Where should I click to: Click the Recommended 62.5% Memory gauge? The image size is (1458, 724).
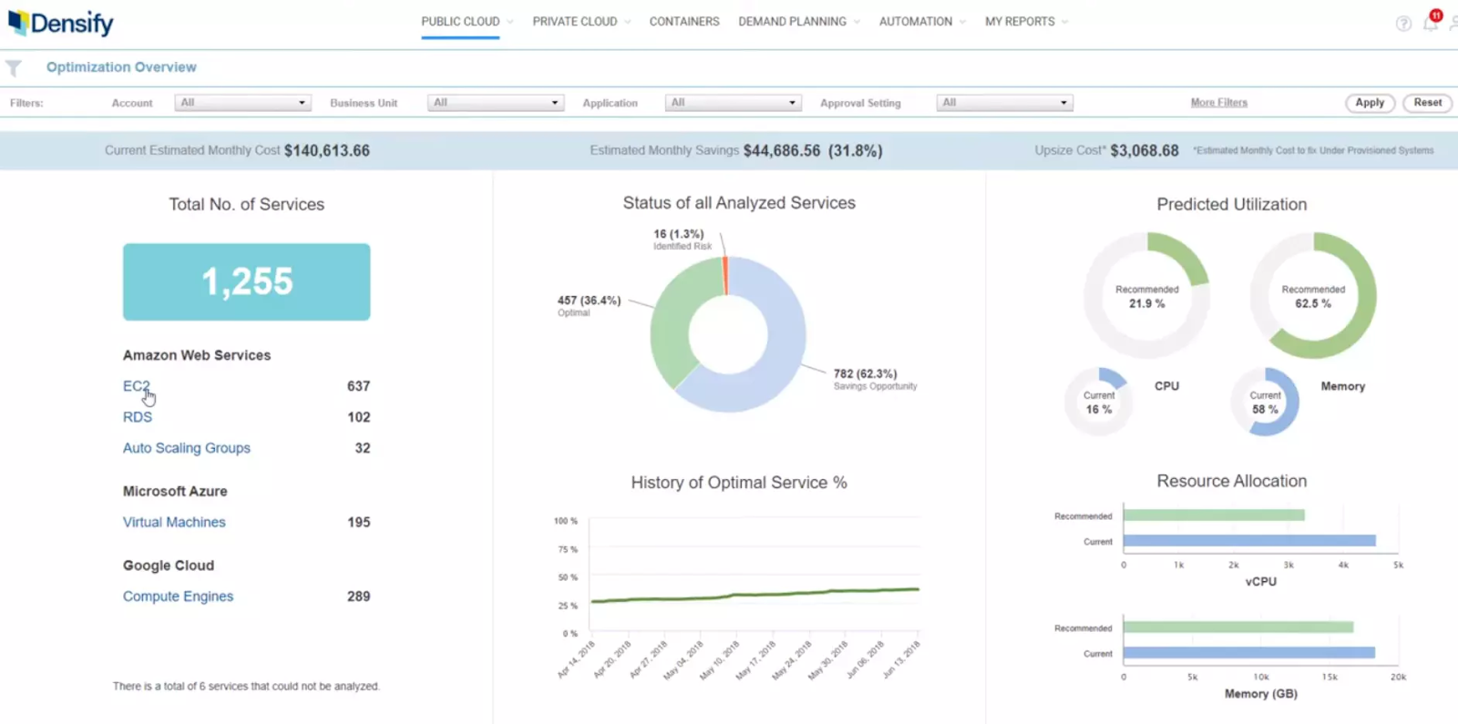pos(1313,295)
